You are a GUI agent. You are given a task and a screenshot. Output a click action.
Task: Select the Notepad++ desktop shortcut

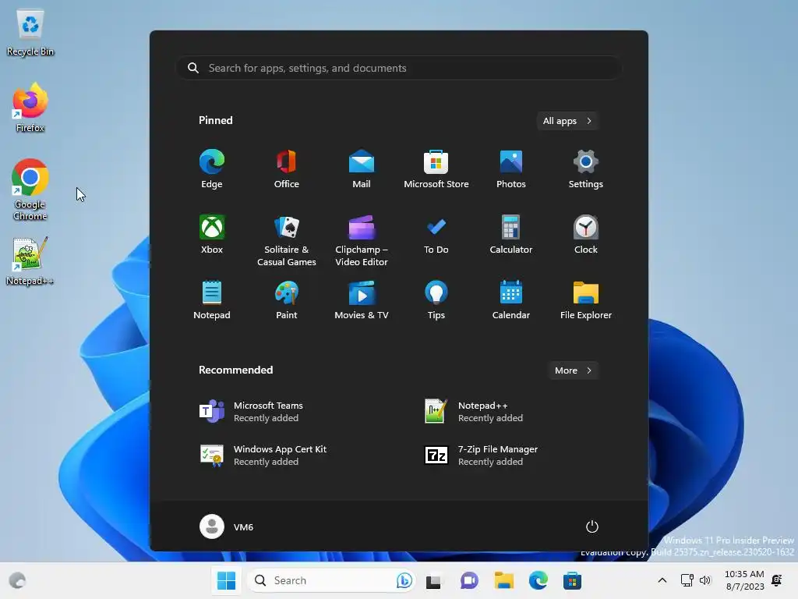coord(30,261)
